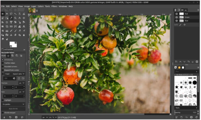Toggle the Antialiasing option
This screenshot has width=201, height=120.
pos(3,59)
